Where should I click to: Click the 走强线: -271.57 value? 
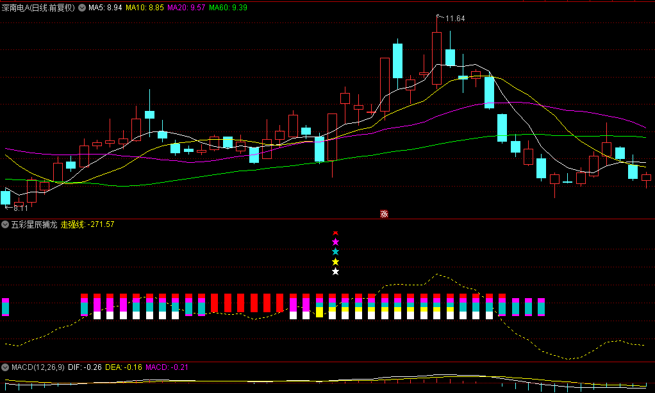[87, 224]
